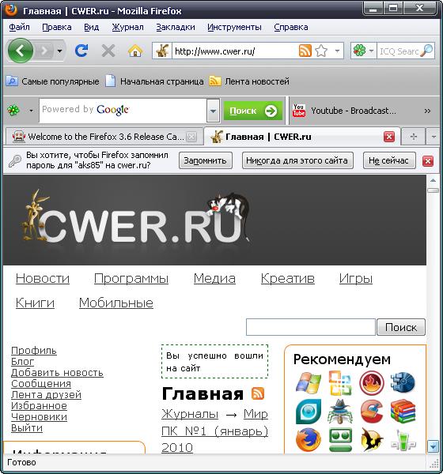The width and height of the screenshot is (443, 474).
Task: Go back with the green back arrow
Action: click(x=21, y=51)
